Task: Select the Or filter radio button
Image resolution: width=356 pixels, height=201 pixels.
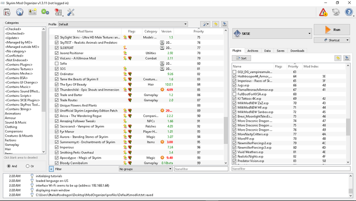Action: (28, 166)
